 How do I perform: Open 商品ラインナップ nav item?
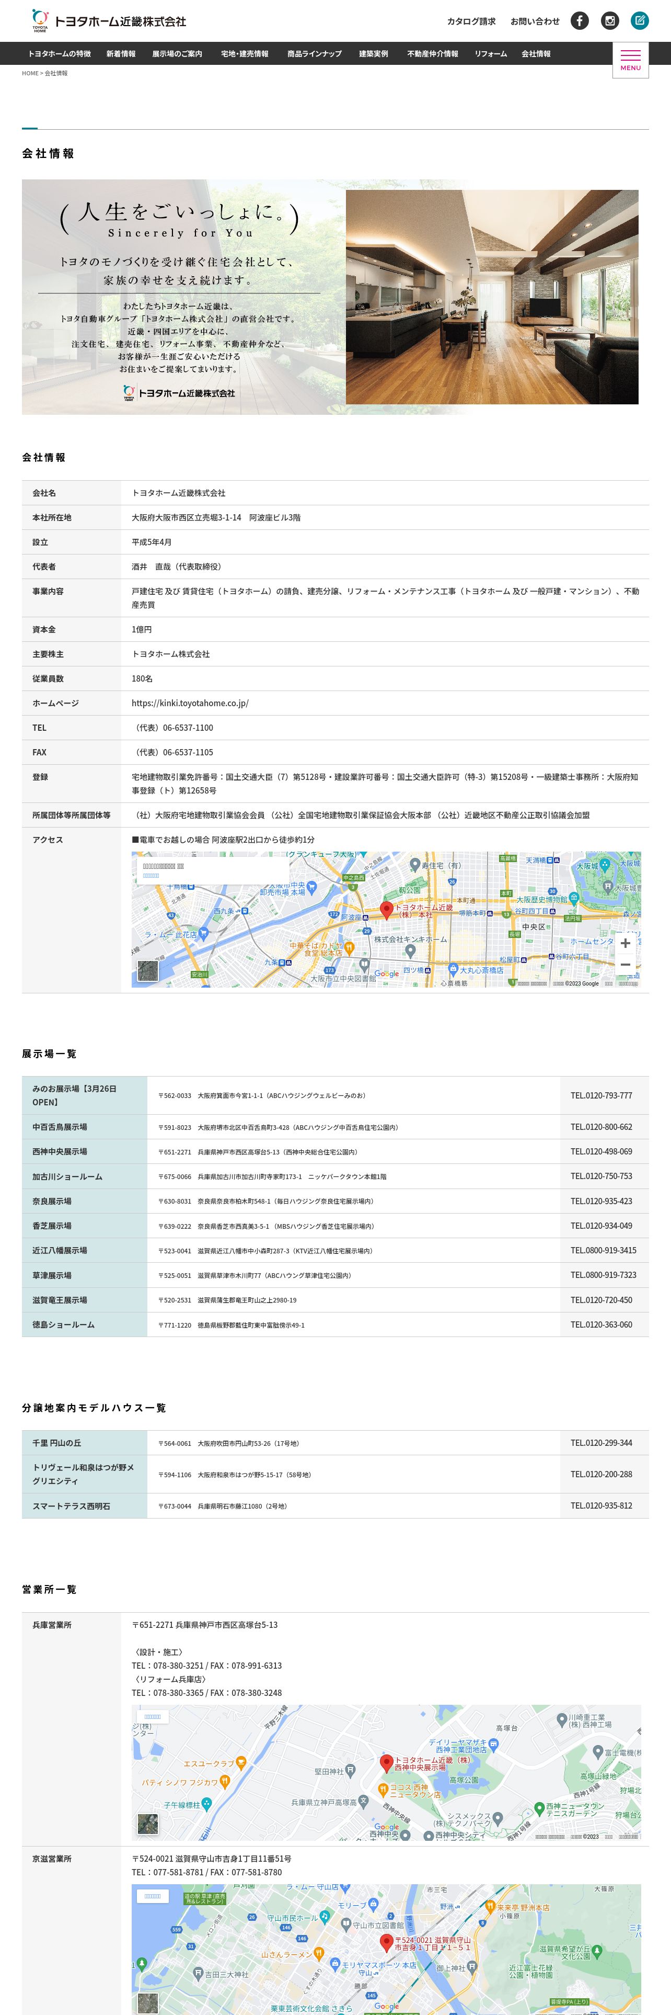(314, 54)
